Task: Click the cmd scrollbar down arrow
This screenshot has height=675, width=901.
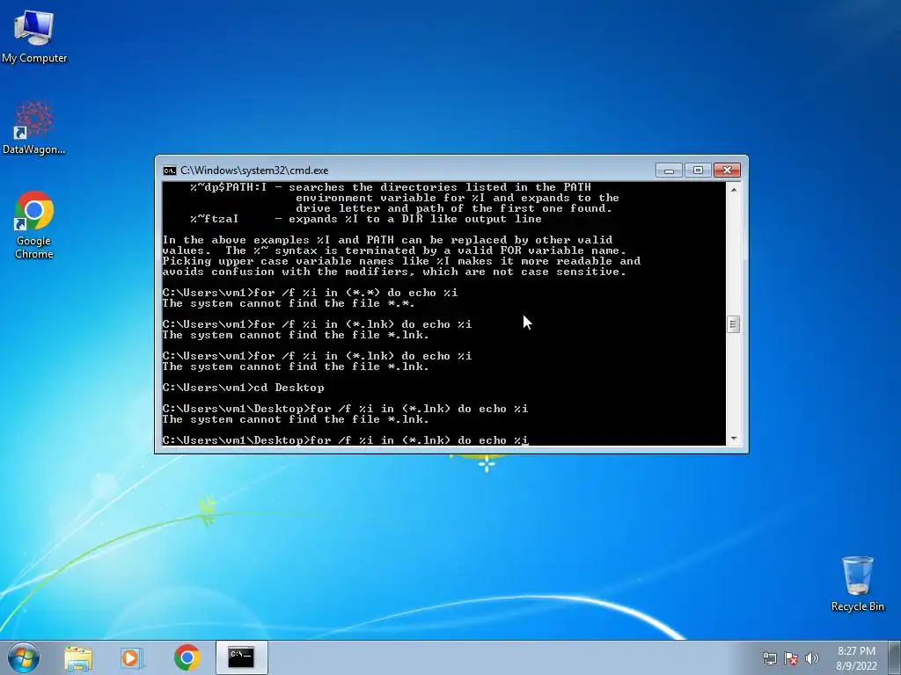Action: [x=734, y=439]
